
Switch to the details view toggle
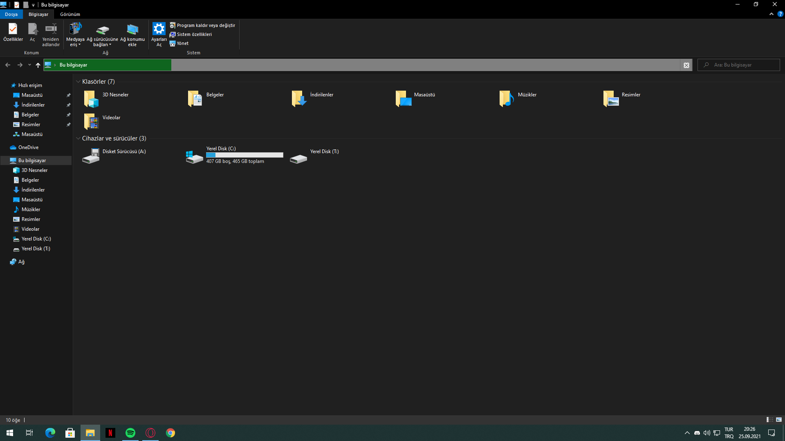769,420
